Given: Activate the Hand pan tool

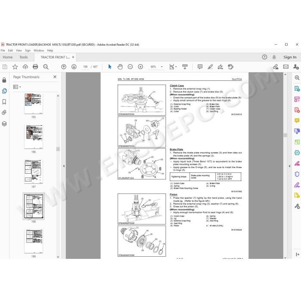Looking at the screenshot, I should point(120,67).
